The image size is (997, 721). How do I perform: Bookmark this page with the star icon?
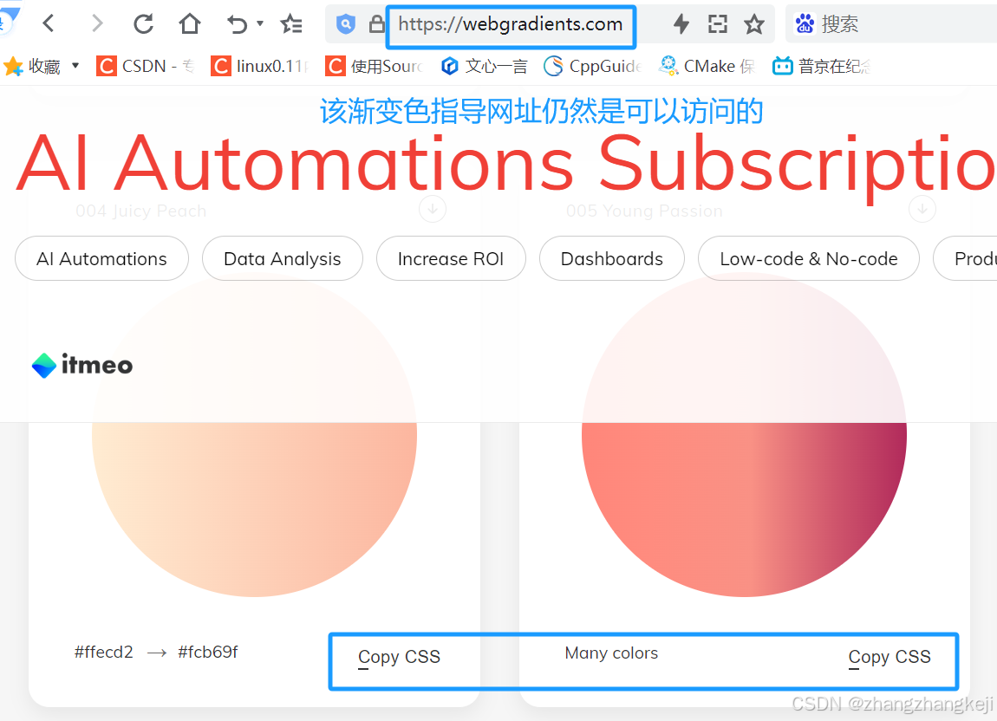[754, 24]
